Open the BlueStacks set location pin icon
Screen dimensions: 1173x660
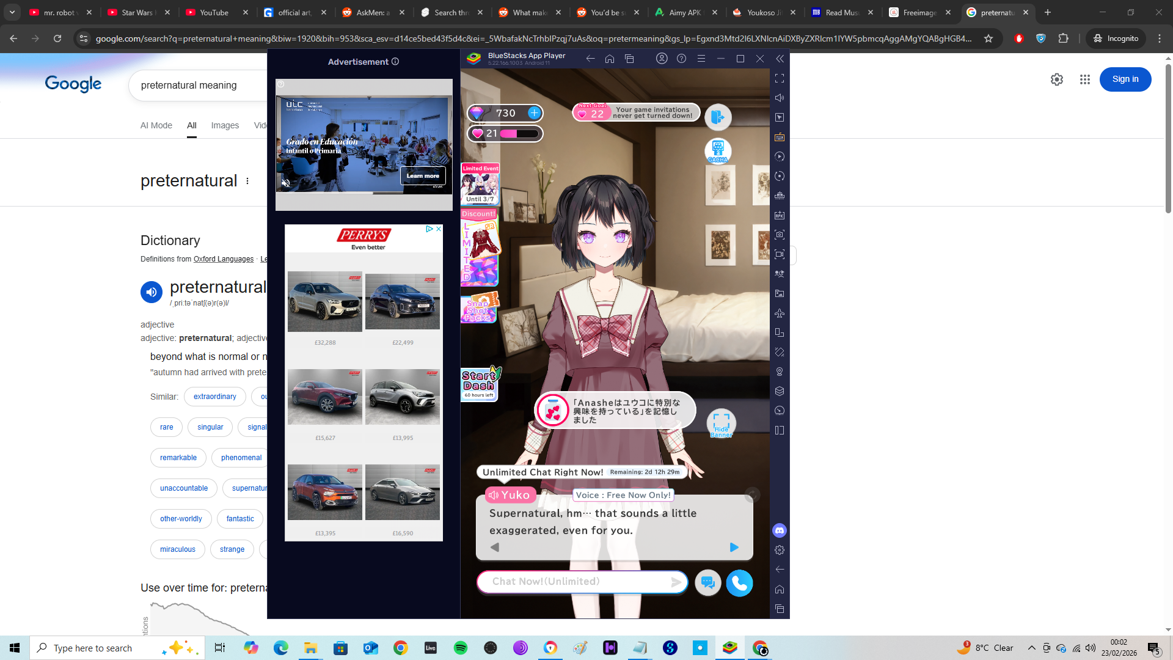[780, 372]
